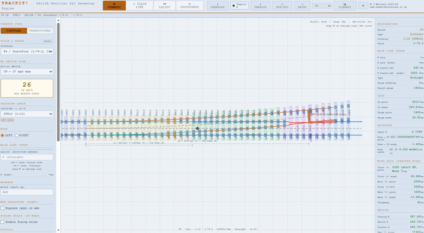Click the Standards button in Scale & Gauge
The image size is (424, 233).
click(x=48, y=41)
